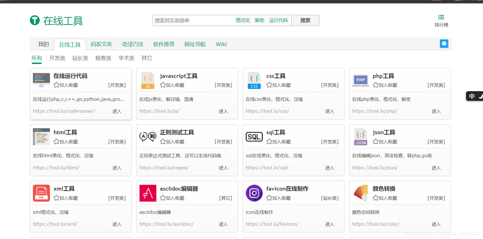Open the 码农文库 tab

point(101,44)
